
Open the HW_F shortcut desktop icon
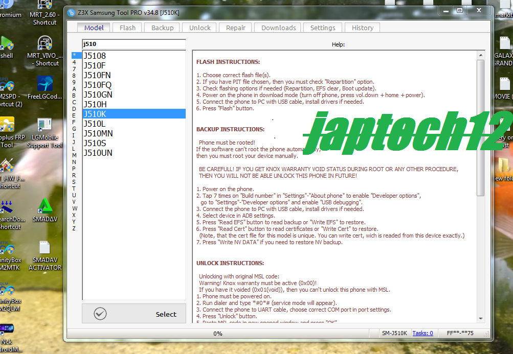[x=11, y=174]
